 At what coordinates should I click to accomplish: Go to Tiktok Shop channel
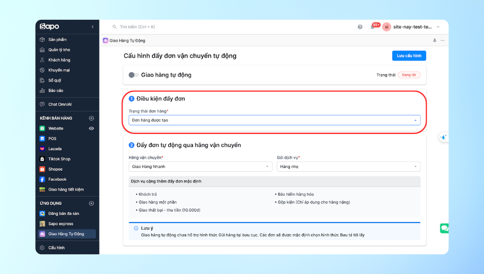coord(59,159)
